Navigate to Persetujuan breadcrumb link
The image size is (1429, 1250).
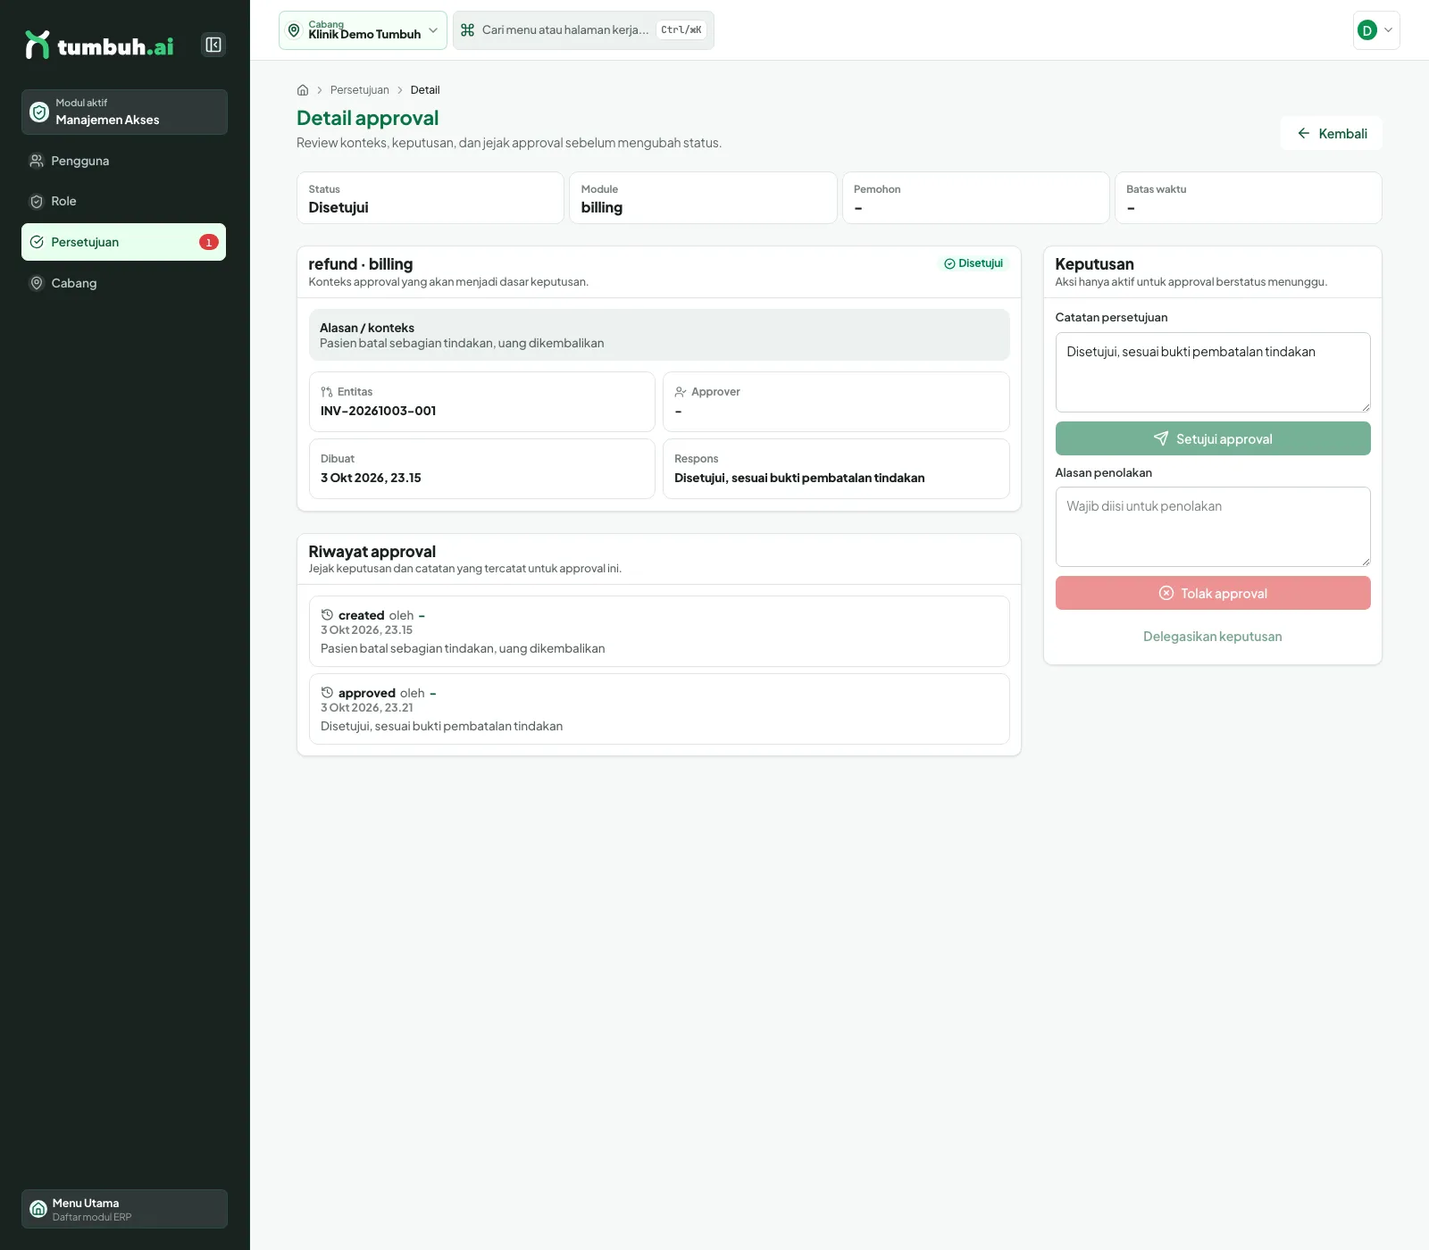pos(360,90)
